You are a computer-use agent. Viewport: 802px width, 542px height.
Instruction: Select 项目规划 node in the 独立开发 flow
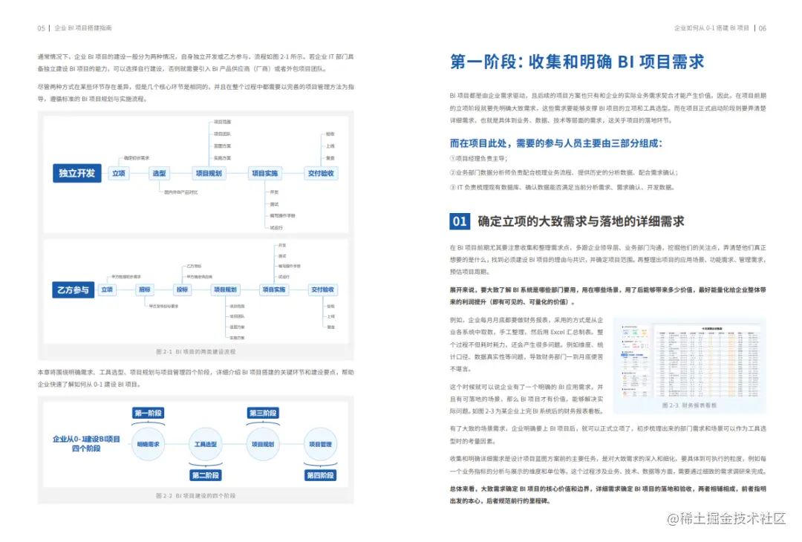pyautogui.click(x=209, y=173)
